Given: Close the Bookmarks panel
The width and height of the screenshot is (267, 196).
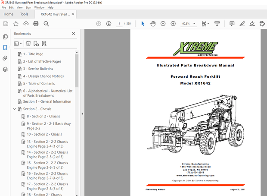Looking at the screenshot, I should 74,34.
